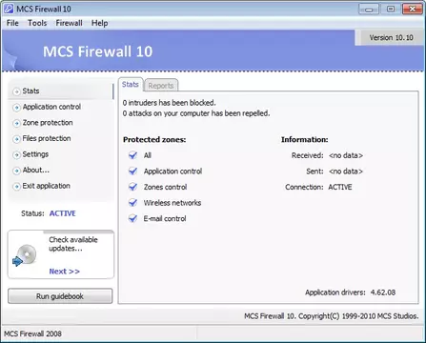Toggle the All protected zone checkbox
Image resolution: width=426 pixels, height=343 pixels.
pyautogui.click(x=132, y=155)
